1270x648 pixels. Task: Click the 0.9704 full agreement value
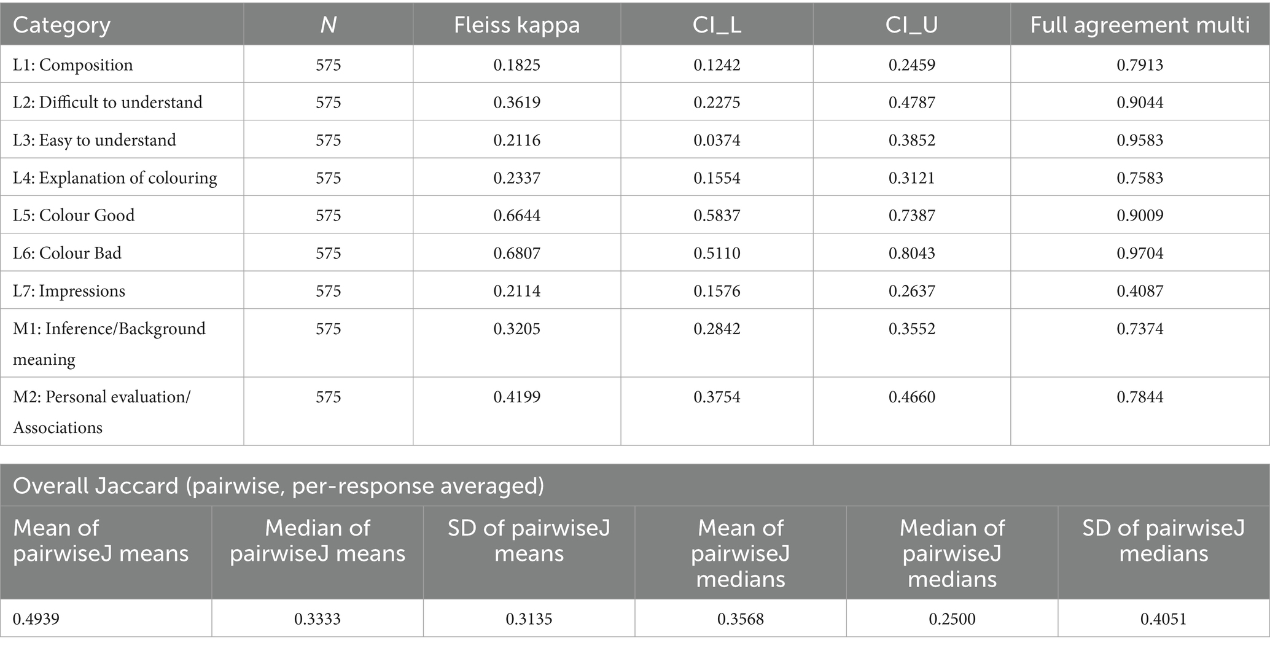coord(1139,253)
